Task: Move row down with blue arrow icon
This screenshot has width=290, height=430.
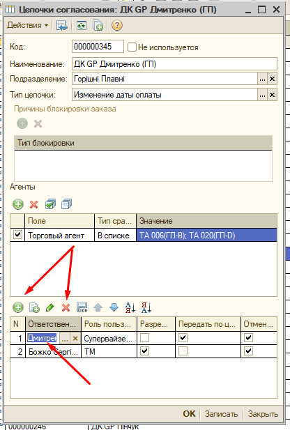Action: click(x=114, y=307)
